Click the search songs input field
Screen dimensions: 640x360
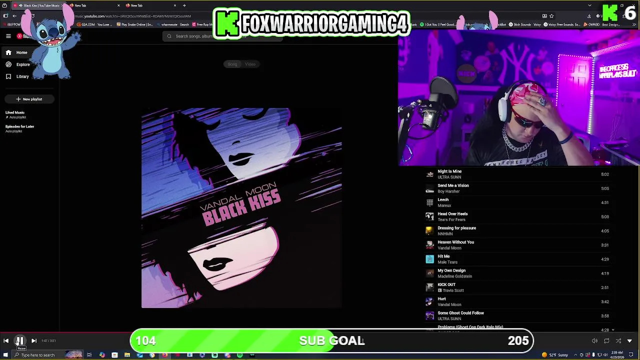tap(222, 36)
